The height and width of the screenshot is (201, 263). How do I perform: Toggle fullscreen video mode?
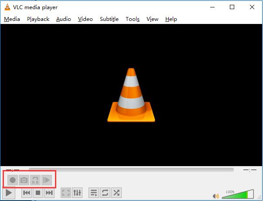point(66,193)
